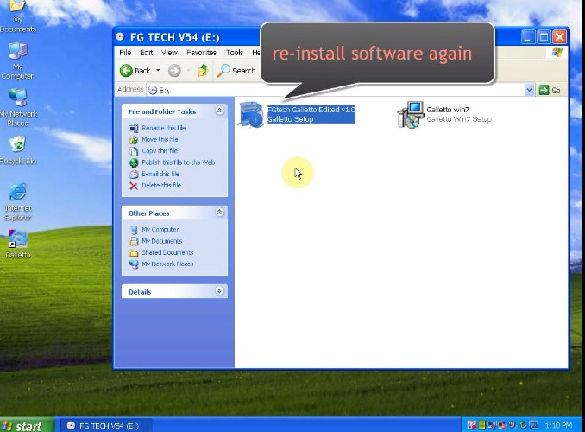Open My Documents in Other Places
585x432 pixels.
[x=162, y=241]
